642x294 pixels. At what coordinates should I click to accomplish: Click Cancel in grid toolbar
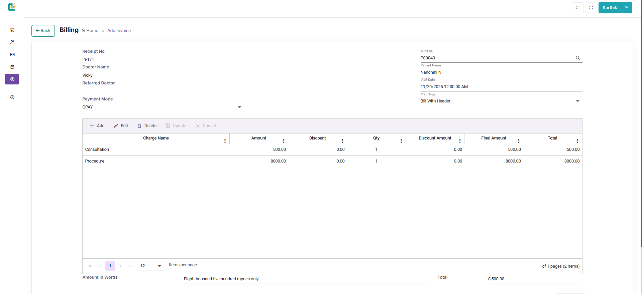206,126
